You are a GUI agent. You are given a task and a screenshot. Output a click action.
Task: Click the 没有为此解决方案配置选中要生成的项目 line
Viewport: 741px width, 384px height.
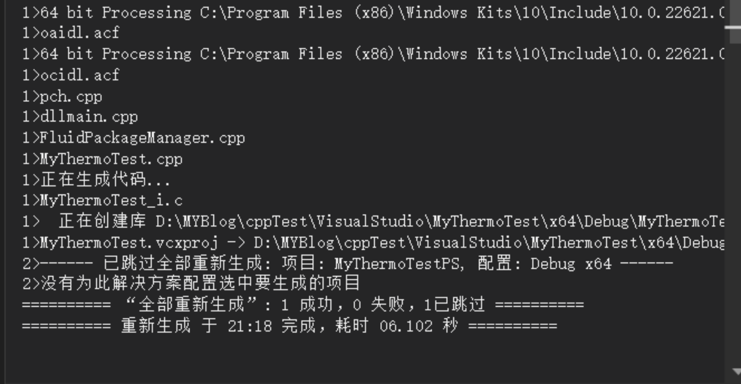(191, 283)
